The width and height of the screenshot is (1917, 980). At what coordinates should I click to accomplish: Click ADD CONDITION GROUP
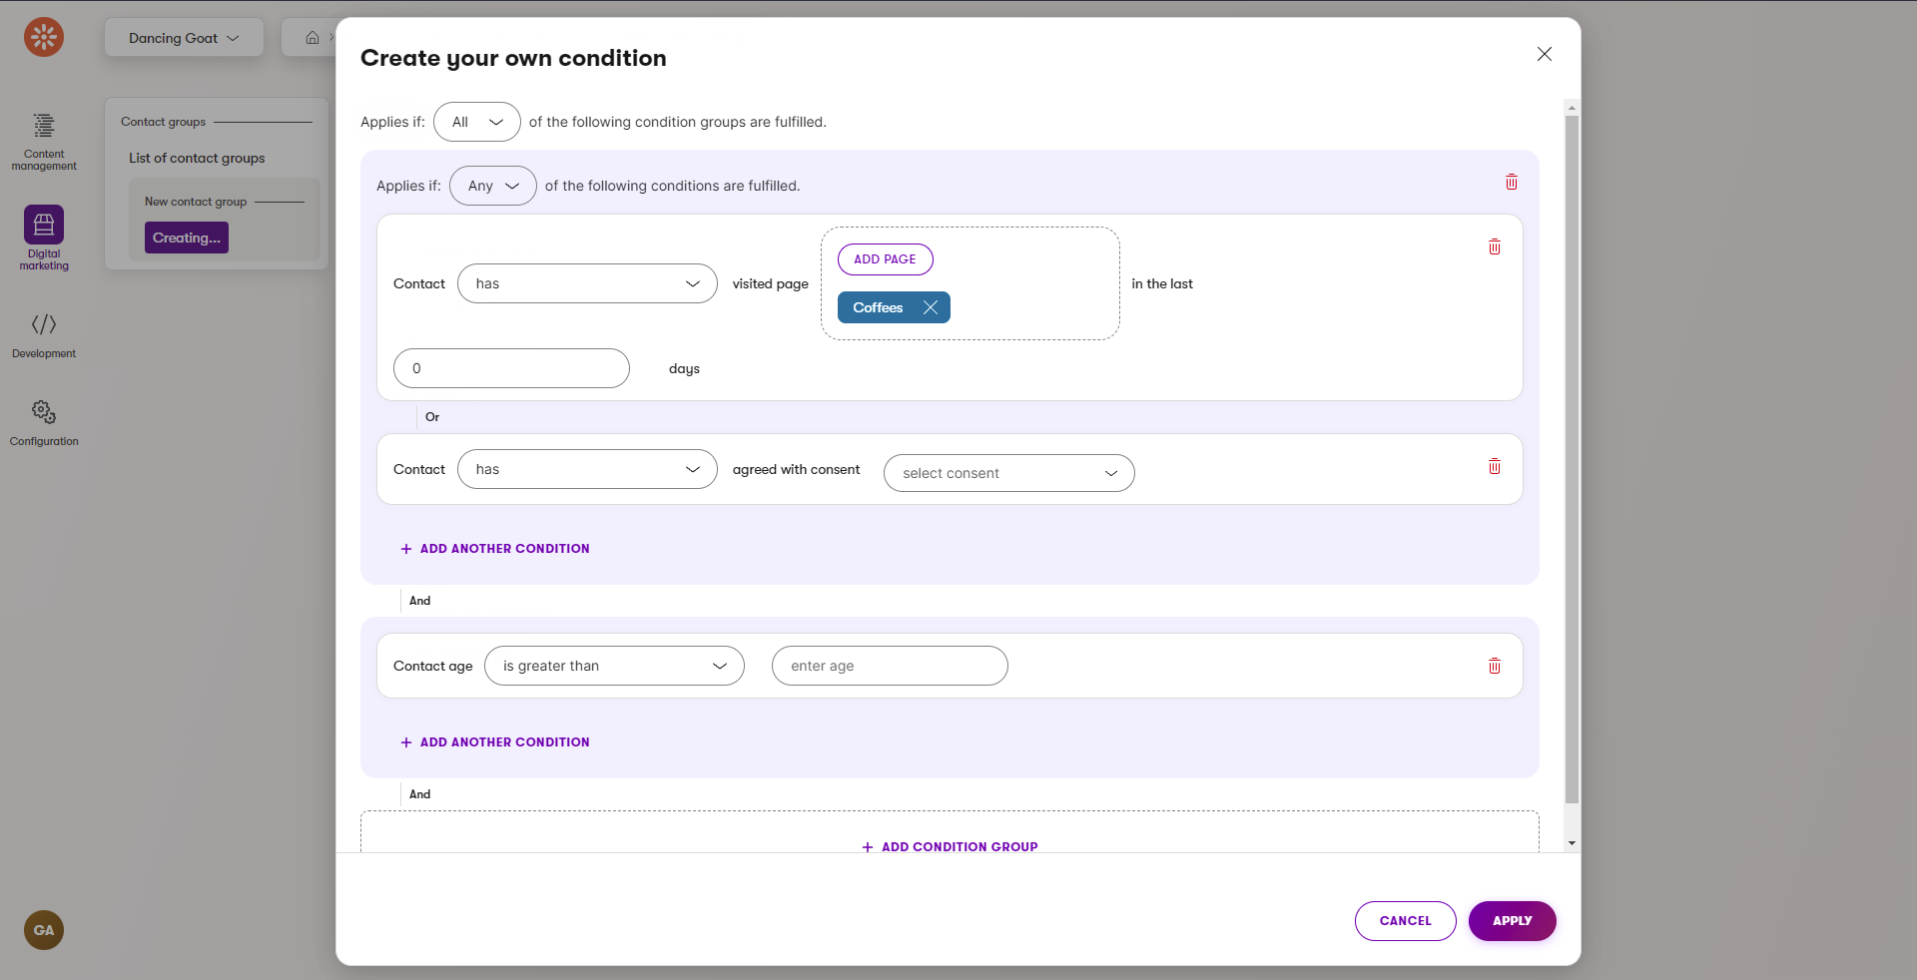pyautogui.click(x=950, y=846)
